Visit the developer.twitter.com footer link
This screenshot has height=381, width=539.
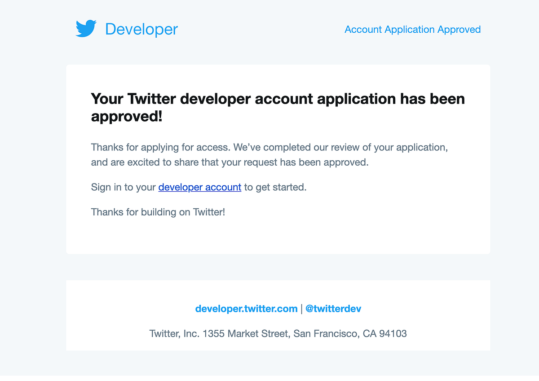point(246,309)
